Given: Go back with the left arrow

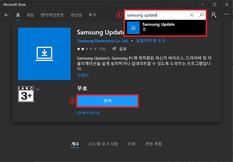Looking at the screenshot, I should pos(7,15).
